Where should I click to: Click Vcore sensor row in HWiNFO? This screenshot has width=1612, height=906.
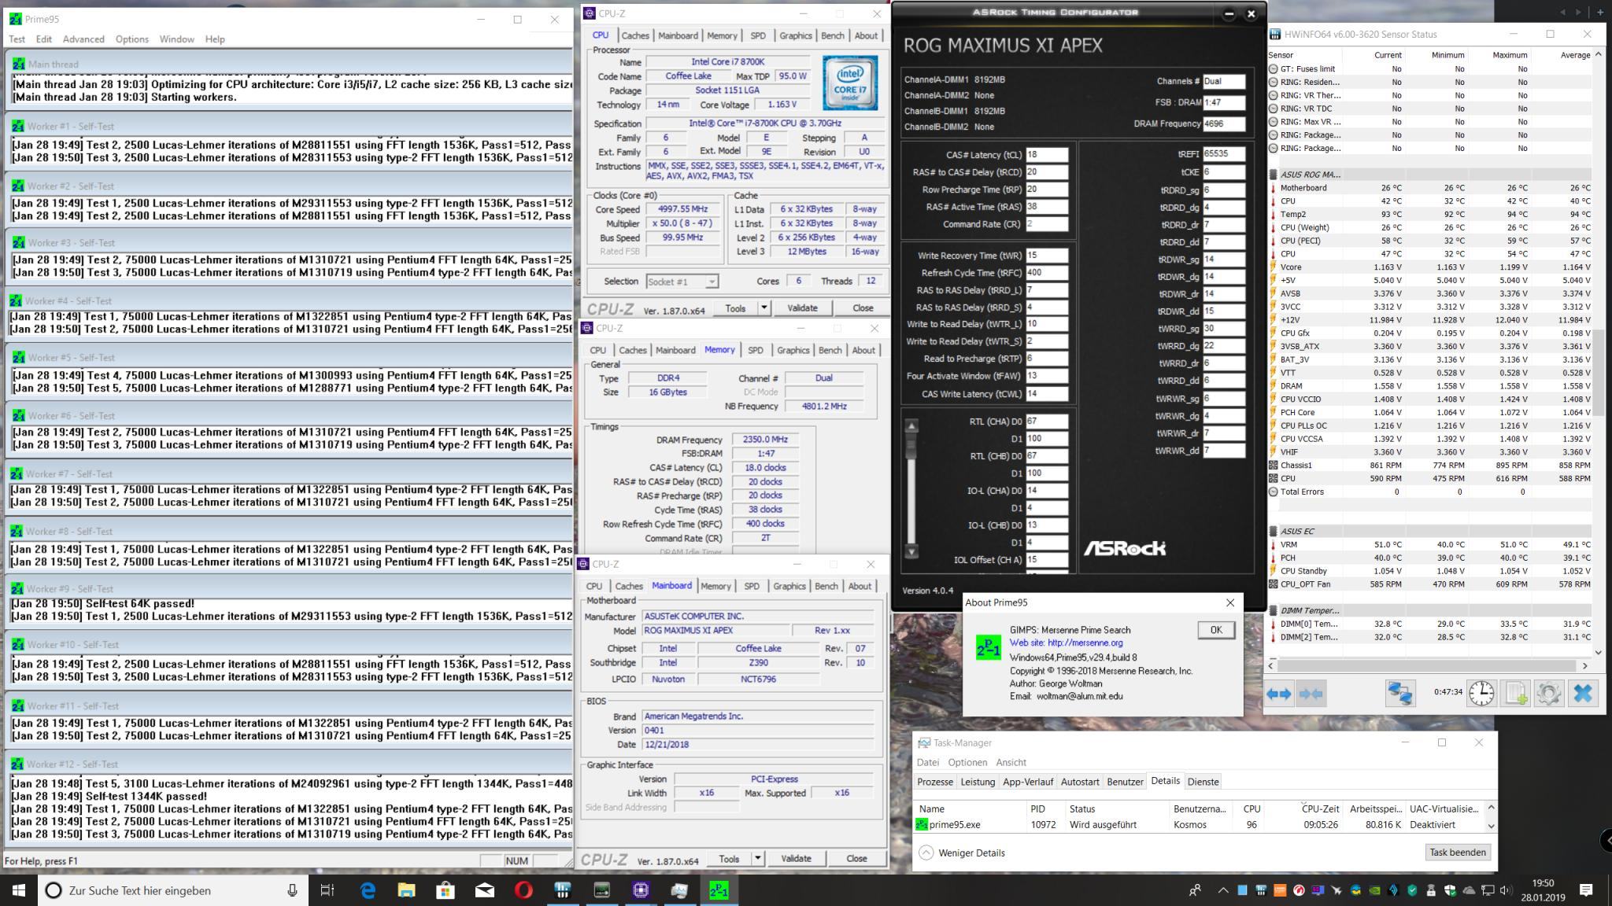tap(1429, 267)
